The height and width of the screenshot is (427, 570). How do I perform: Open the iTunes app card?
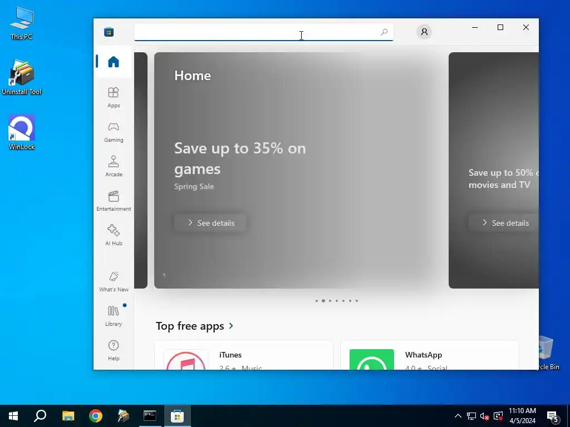[244, 355]
